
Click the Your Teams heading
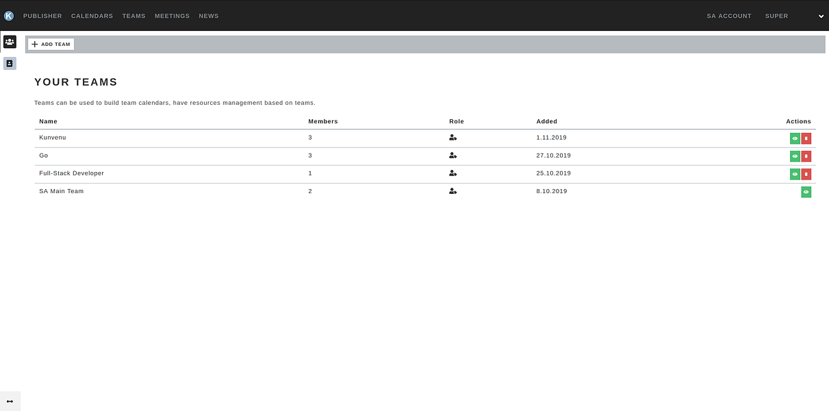tap(76, 82)
